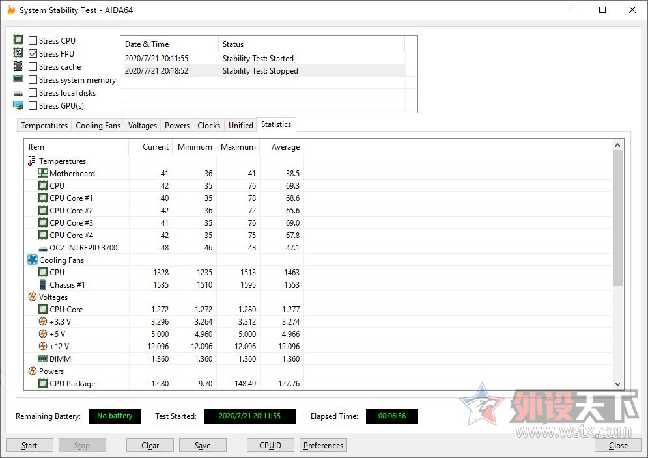Viewport: 648px width, 458px height.
Task: Open the Powers tab
Action: tap(177, 125)
